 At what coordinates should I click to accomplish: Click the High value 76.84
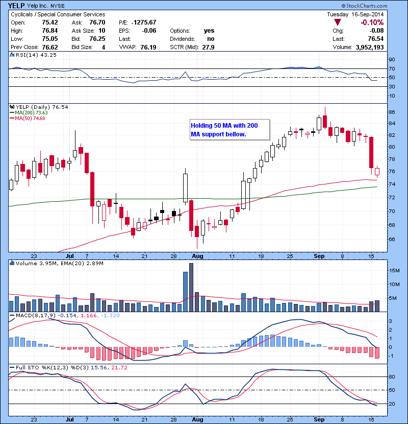point(50,31)
